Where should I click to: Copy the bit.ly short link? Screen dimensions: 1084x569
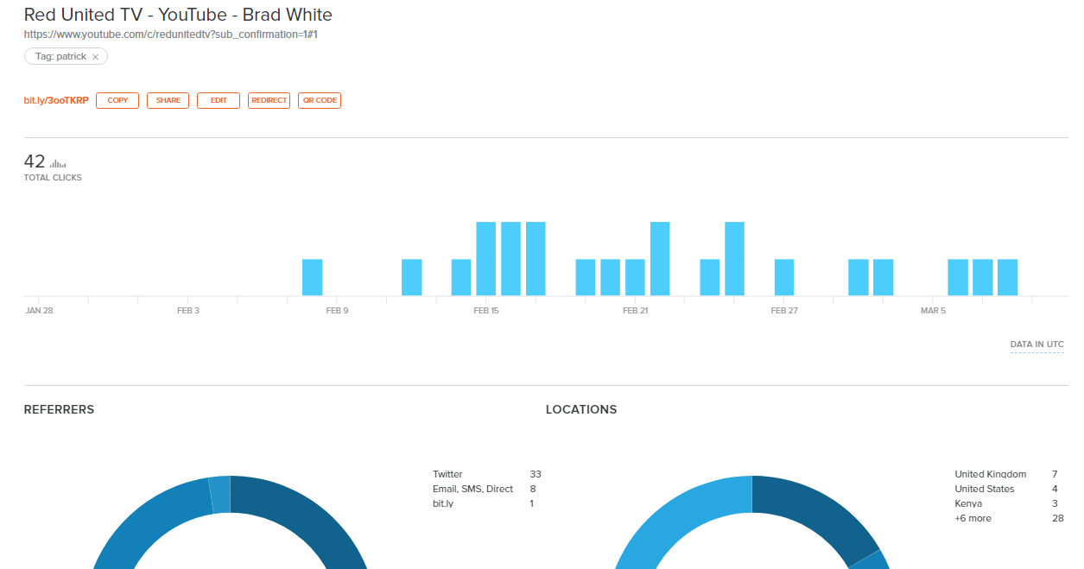pos(117,100)
